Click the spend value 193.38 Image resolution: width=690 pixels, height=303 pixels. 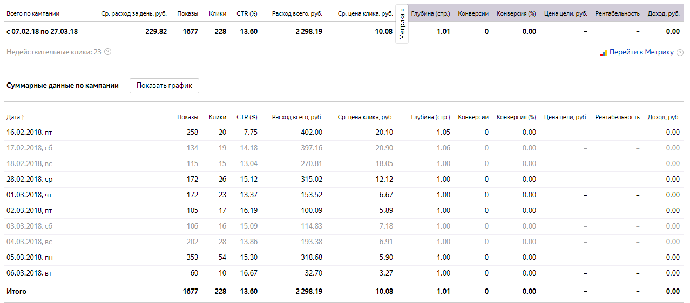312,242
